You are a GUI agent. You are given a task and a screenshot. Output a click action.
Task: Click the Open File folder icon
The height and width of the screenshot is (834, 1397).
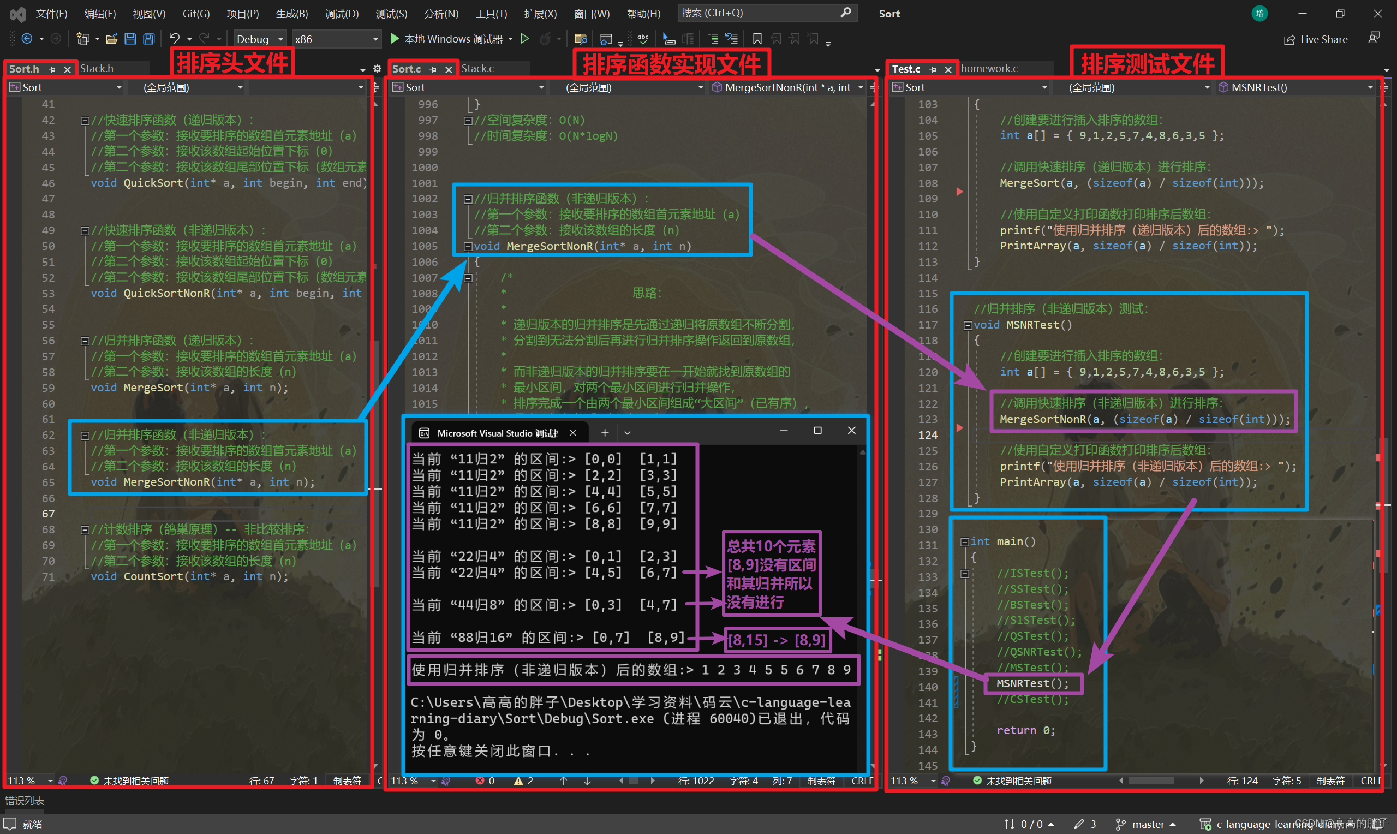pos(111,39)
